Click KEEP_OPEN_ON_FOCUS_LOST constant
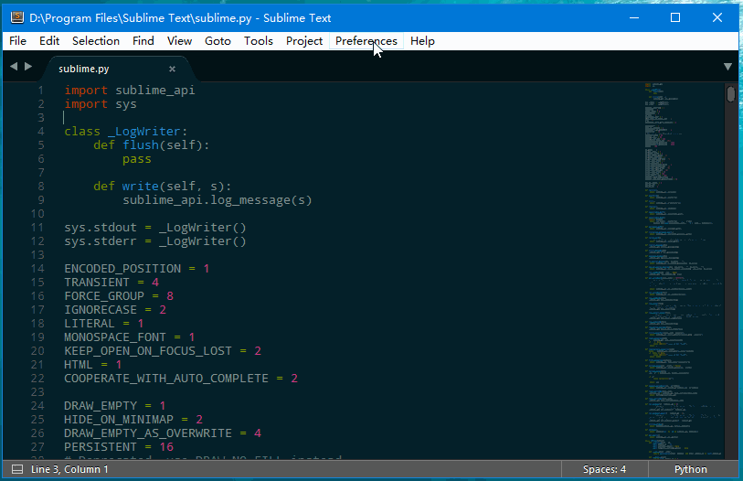 click(148, 351)
